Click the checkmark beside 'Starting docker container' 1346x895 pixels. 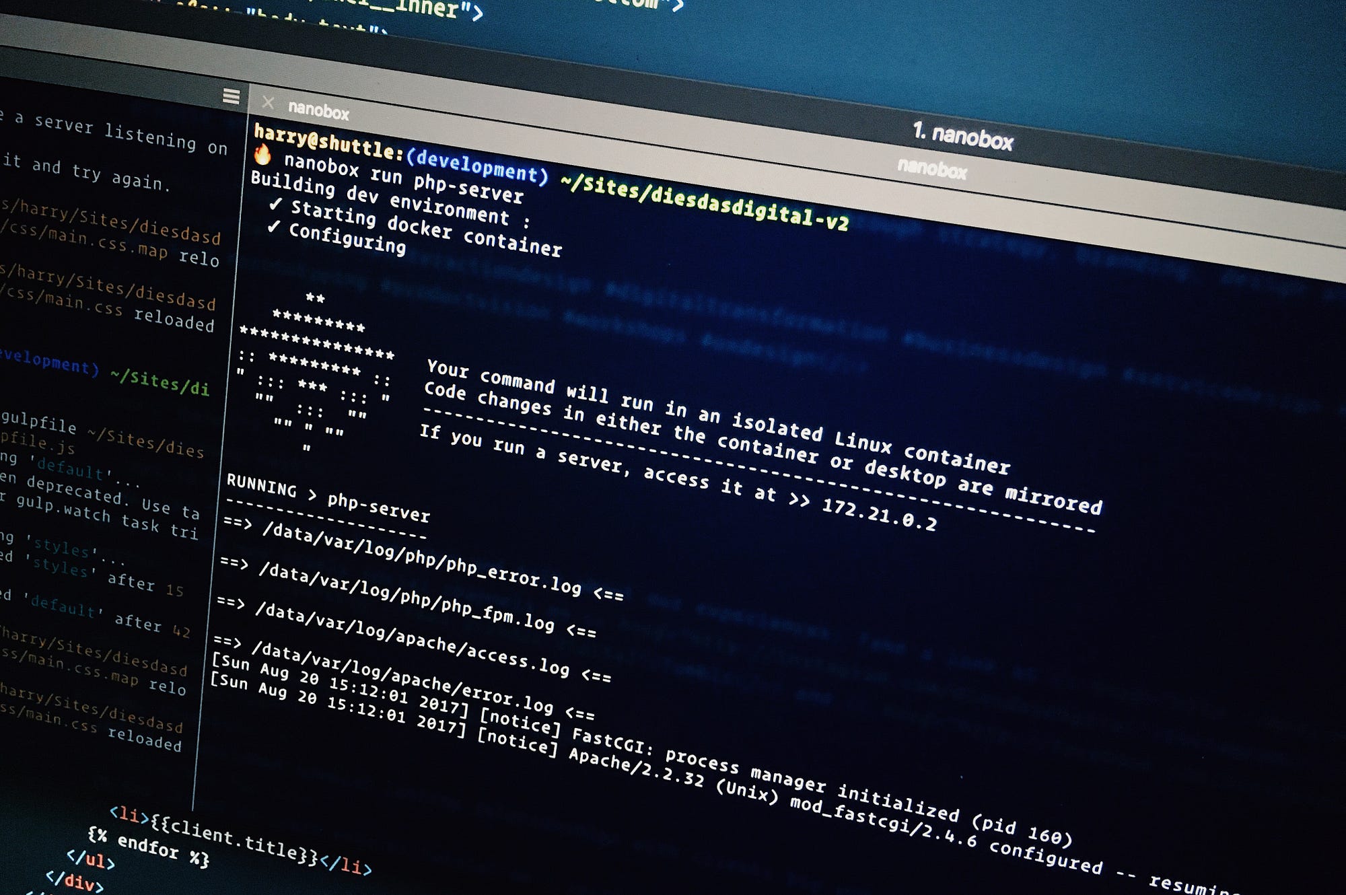(x=275, y=204)
